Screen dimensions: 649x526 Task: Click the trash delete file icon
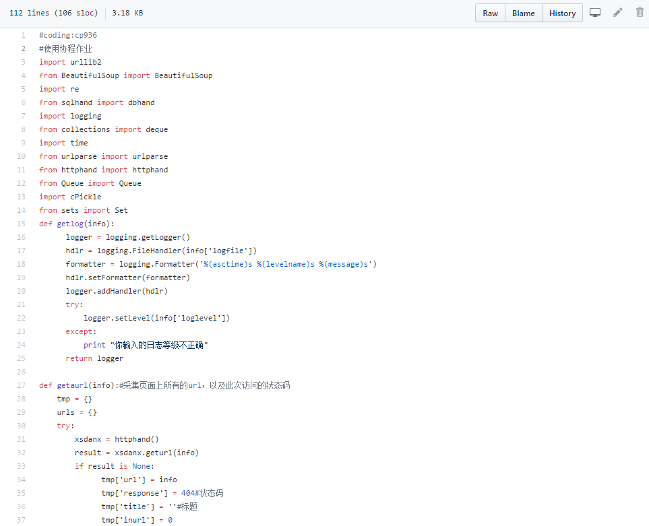pos(640,13)
